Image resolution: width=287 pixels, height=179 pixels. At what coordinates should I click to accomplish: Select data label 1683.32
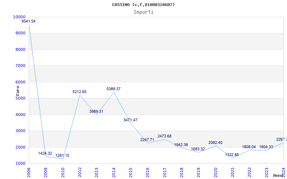(198, 149)
